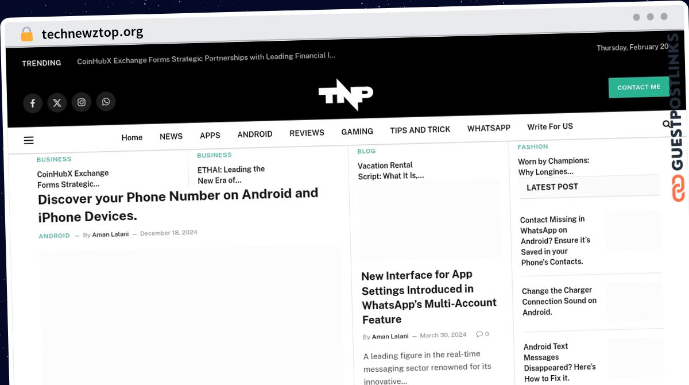Open 'Contact Missing in WhatsApp on Android' post
Screen dimensions: 689x385
point(555,240)
